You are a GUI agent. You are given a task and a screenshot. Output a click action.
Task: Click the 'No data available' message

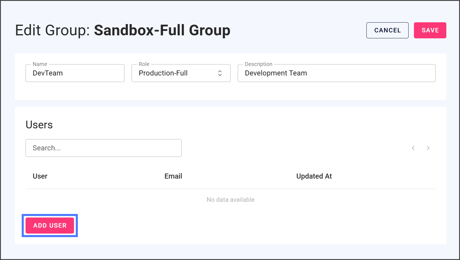(231, 200)
